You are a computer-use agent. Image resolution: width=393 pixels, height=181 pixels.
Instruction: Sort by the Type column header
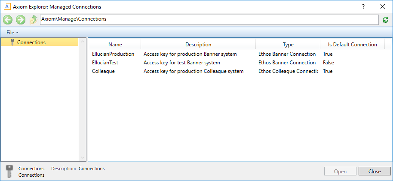coord(288,45)
